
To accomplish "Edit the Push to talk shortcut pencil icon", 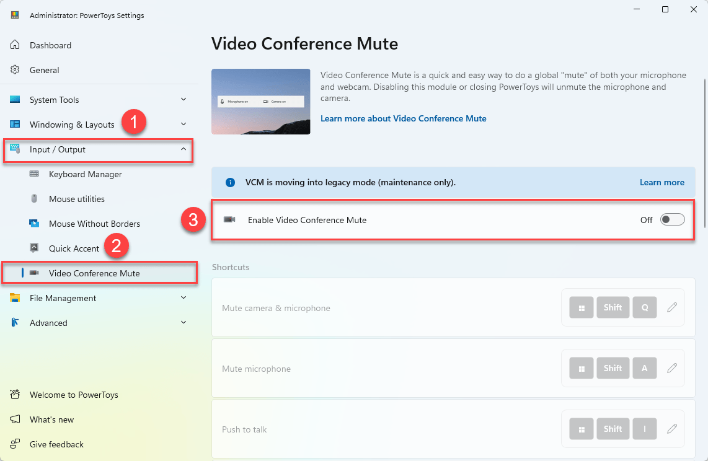I will point(671,429).
